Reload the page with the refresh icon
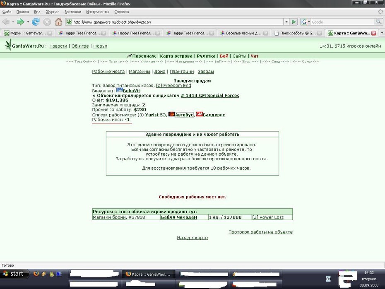385x289 pixels. (x=36, y=22)
